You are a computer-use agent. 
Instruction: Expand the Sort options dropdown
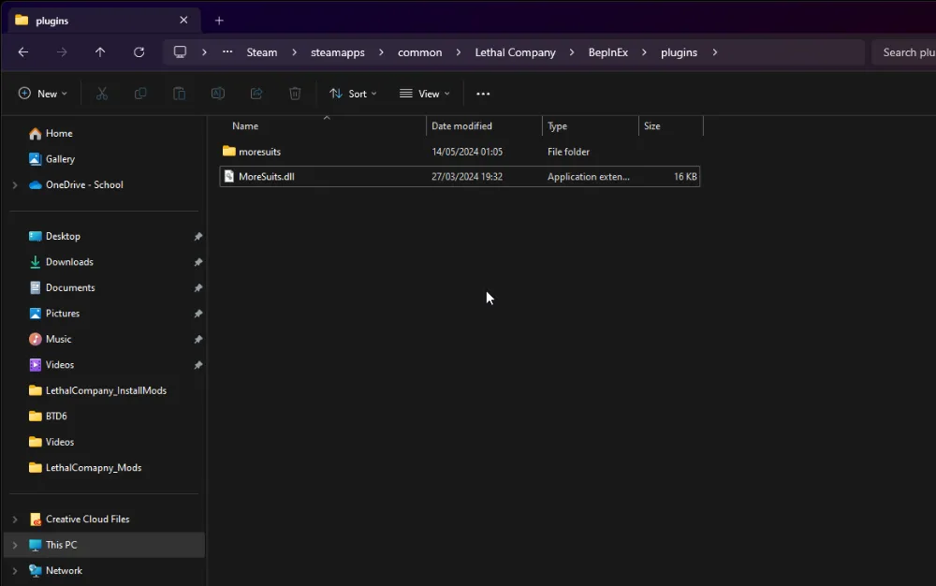click(353, 94)
